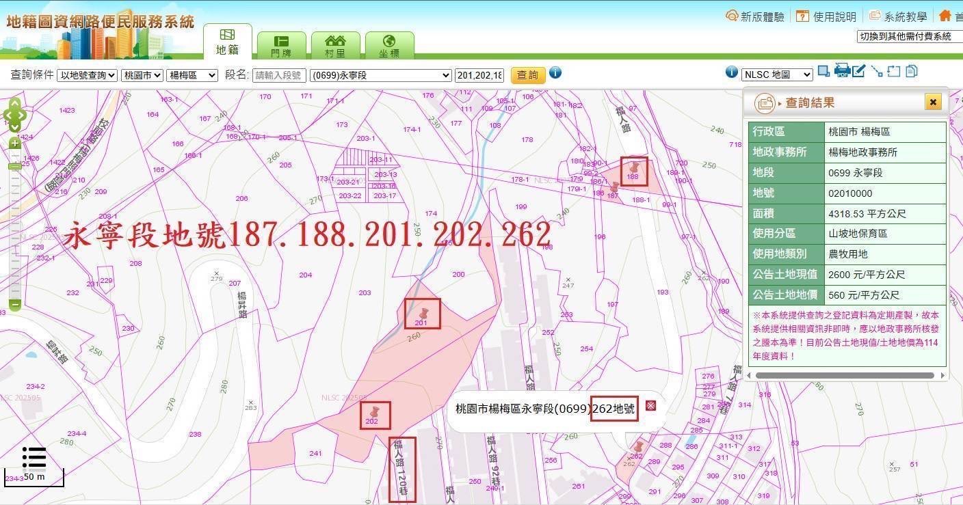Viewport: 963px width, 505px height.
Task: Click the map zoom out minus button
Action: coord(15,304)
